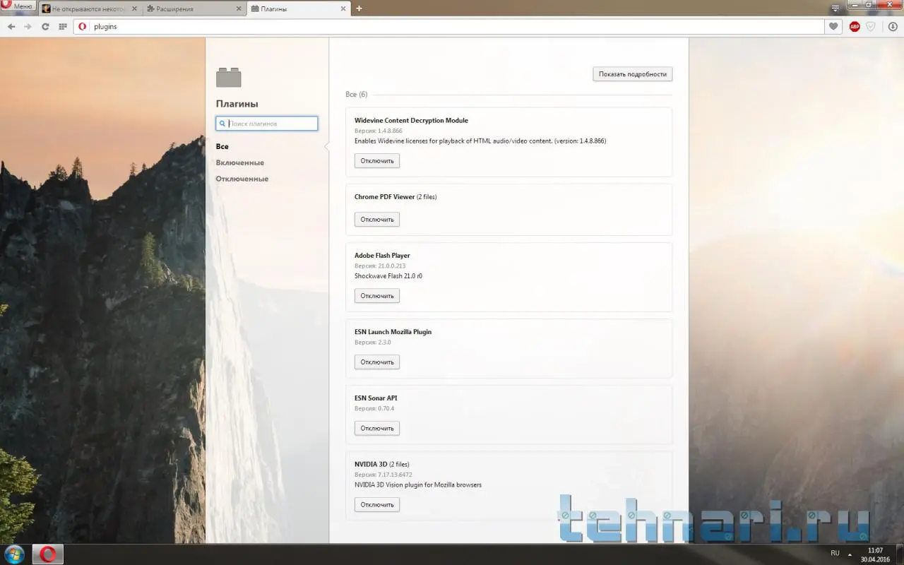The image size is (904, 565).
Task: Show hidden system tray icons
Action: [850, 554]
